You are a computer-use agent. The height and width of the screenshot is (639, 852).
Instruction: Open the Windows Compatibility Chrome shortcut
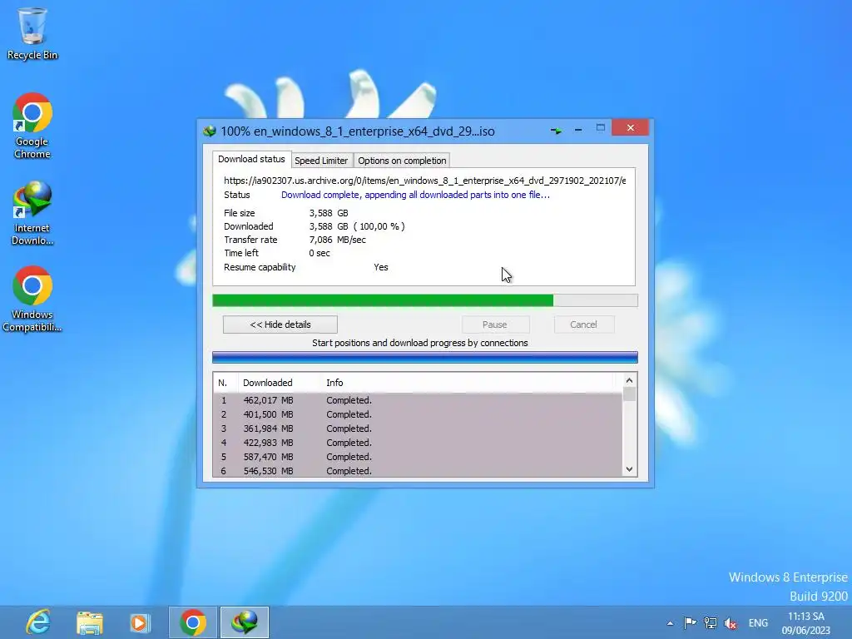[32, 299]
